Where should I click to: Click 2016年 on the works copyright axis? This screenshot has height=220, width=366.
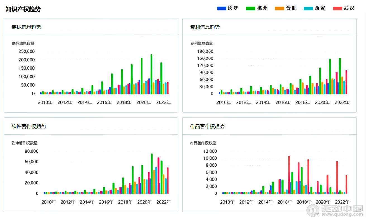pyautogui.click(x=285, y=202)
